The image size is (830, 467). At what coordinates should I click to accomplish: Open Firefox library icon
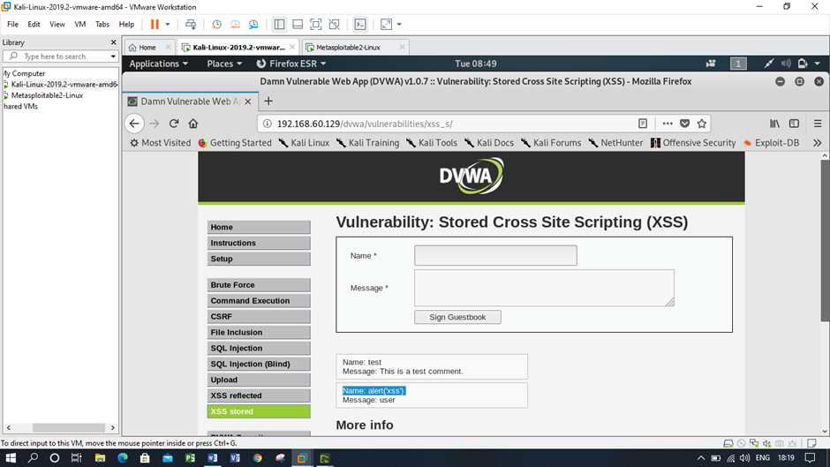click(x=774, y=124)
